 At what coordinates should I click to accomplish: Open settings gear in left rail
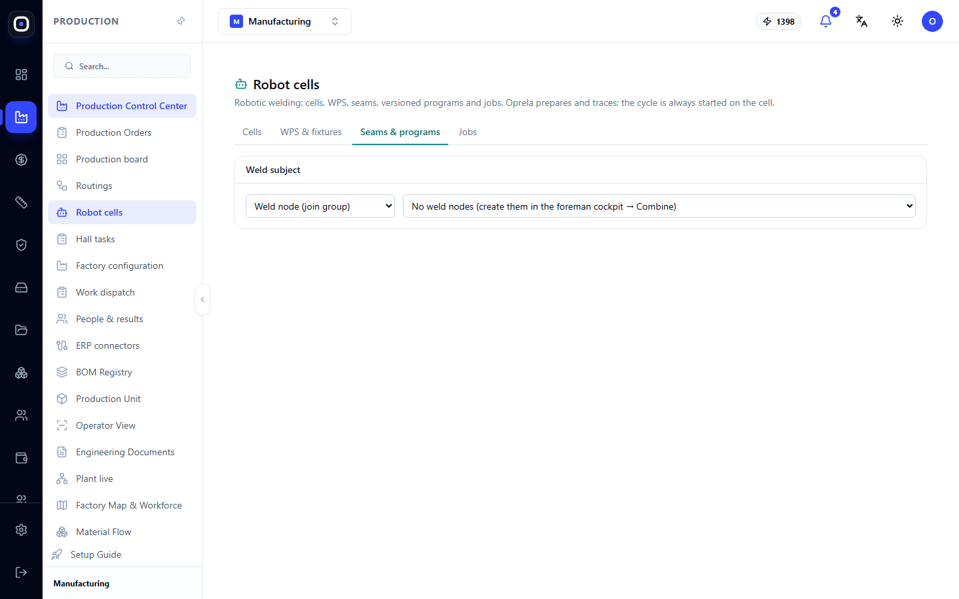coord(21,530)
